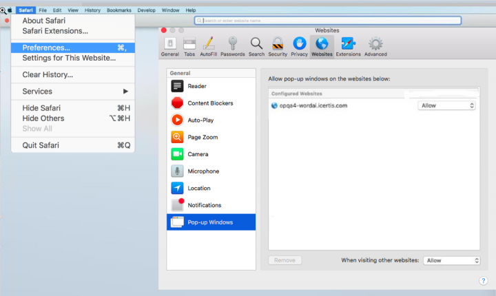Image resolution: width=496 pixels, height=296 pixels.
Task: Open the Apple menu
Action: tap(10, 10)
